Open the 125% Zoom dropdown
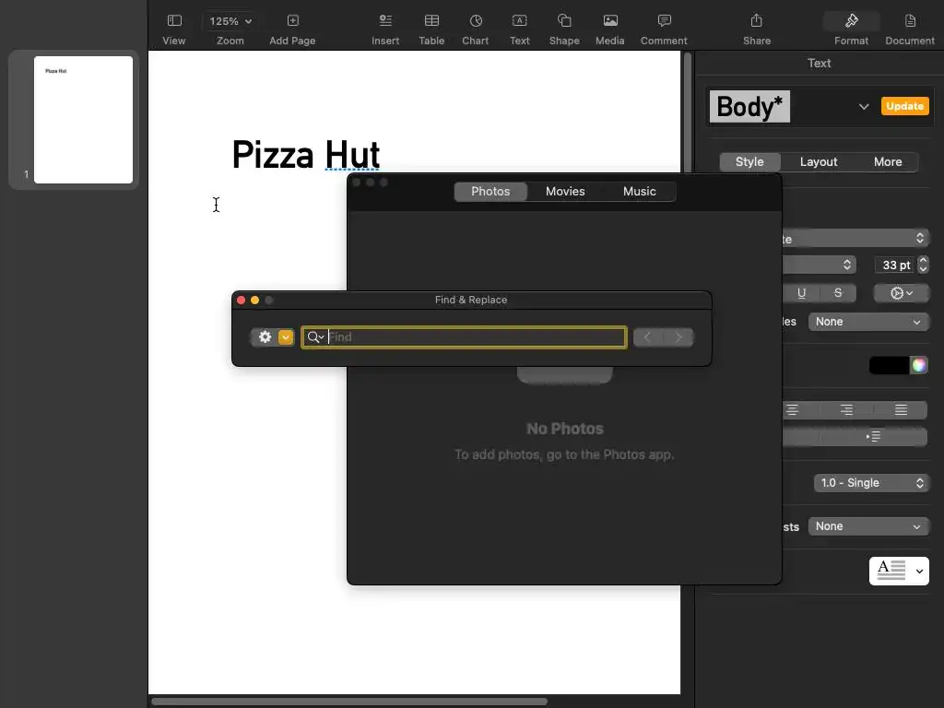Image resolution: width=944 pixels, height=708 pixels. [x=230, y=21]
